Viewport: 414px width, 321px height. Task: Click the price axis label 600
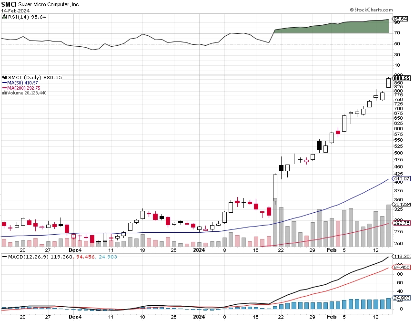[398, 129]
